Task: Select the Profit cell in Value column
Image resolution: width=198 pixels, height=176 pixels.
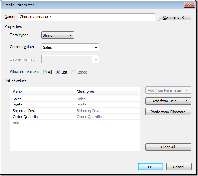Action: (x=43, y=105)
